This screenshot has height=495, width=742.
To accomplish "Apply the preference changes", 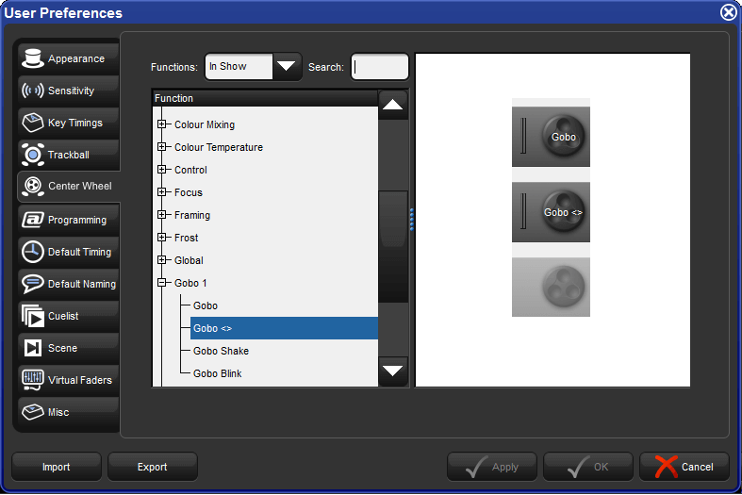I will click(491, 467).
